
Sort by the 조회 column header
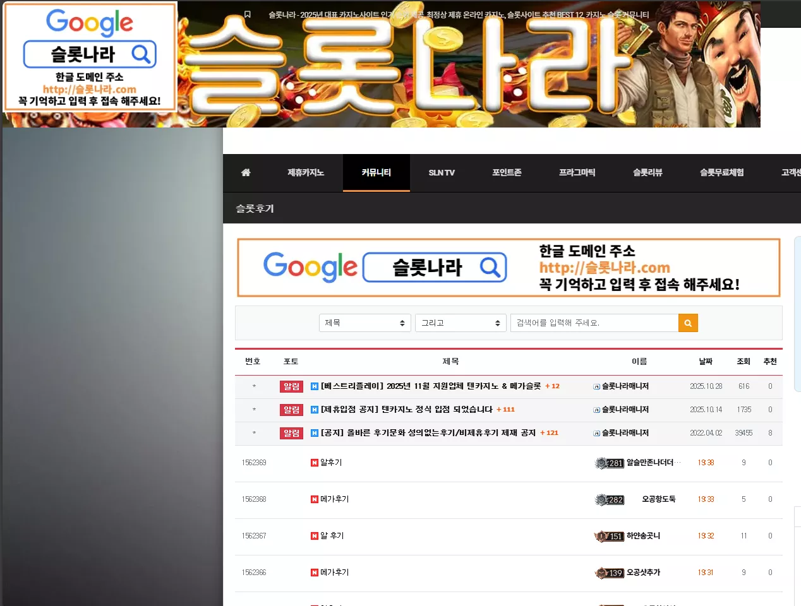[x=744, y=362]
